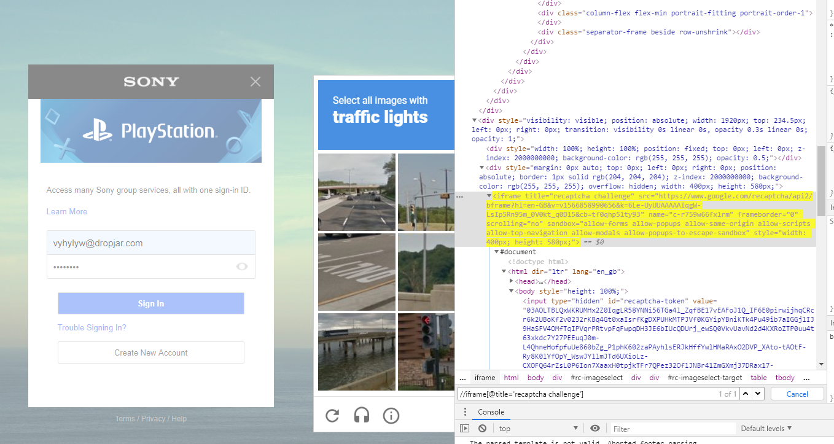Select the tbody breadcrumb
The image size is (834, 444).
(785, 378)
